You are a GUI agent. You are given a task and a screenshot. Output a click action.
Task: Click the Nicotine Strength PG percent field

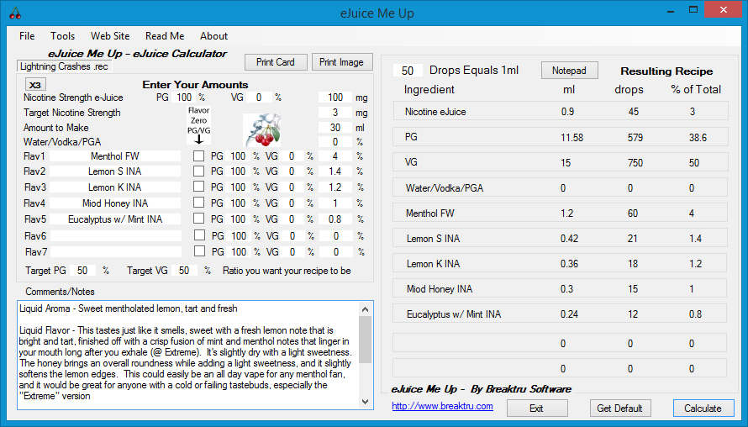pyautogui.click(x=185, y=98)
